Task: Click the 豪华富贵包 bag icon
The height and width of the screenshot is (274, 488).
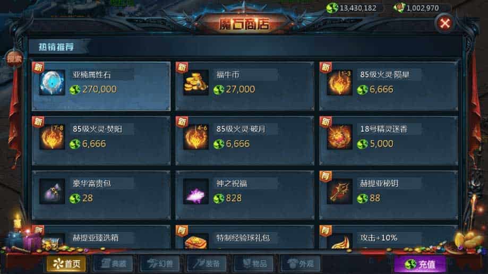Action: coord(52,191)
